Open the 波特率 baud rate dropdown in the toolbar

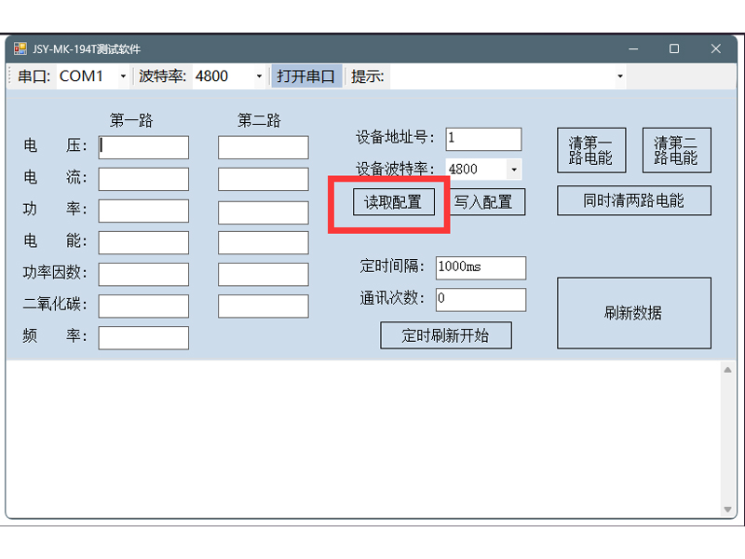(x=258, y=75)
